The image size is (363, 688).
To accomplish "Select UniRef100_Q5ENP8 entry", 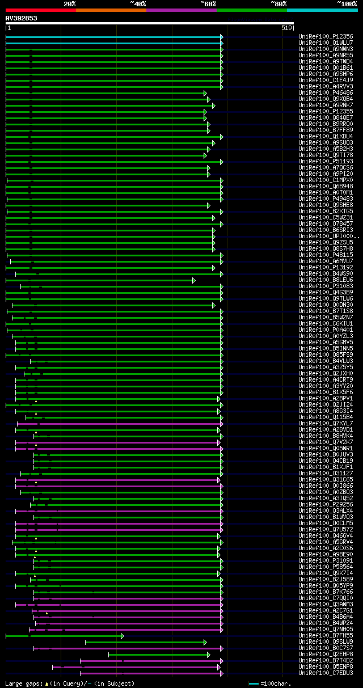I will [x=326, y=666].
